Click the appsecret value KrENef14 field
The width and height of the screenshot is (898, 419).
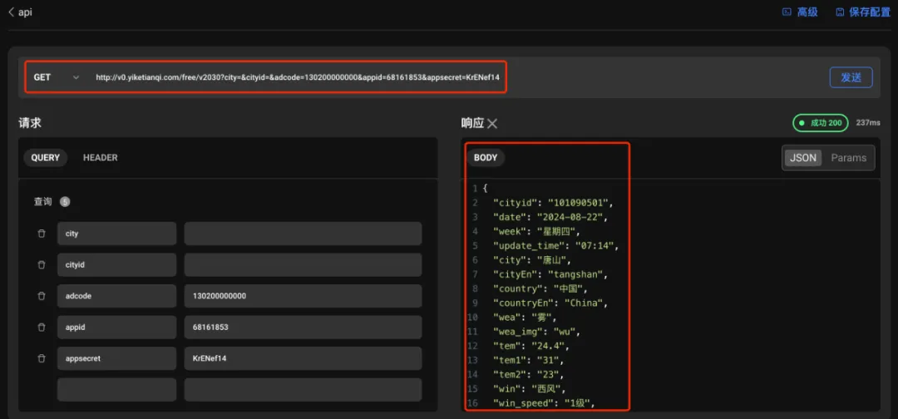click(303, 358)
